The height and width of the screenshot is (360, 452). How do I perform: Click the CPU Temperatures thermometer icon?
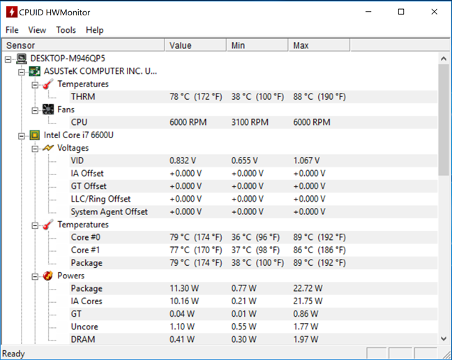(x=48, y=225)
